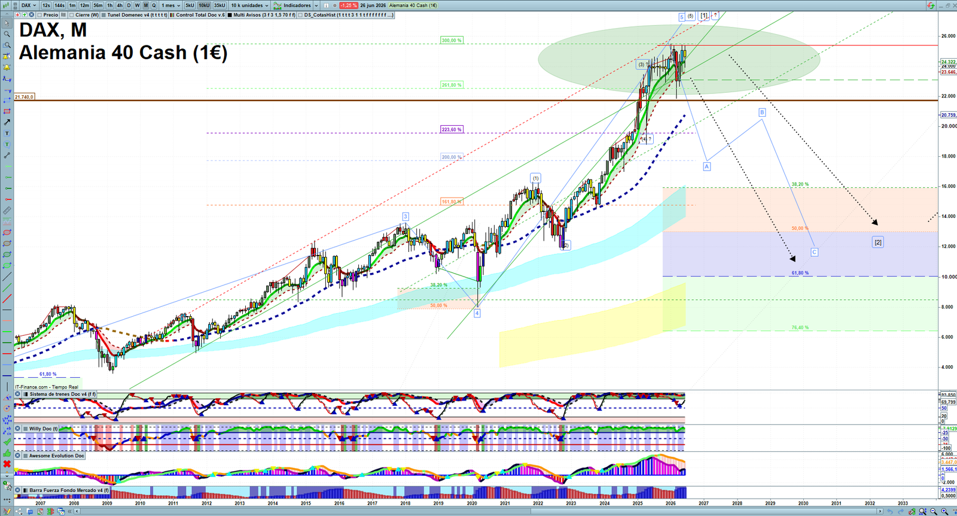Select the 144s timeframe
957x516 pixels.
59,5
